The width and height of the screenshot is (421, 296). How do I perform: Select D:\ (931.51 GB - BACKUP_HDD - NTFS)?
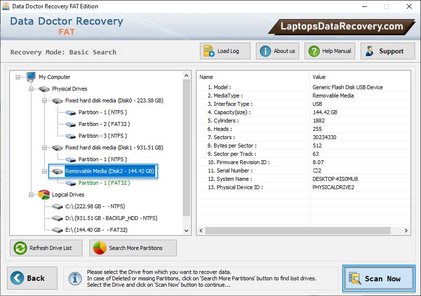(111, 218)
